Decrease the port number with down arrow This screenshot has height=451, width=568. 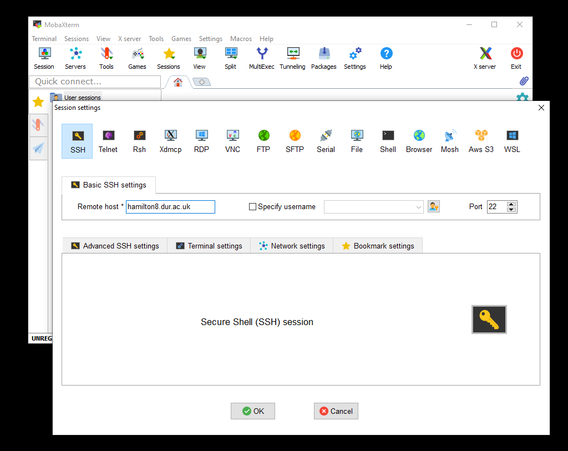511,210
